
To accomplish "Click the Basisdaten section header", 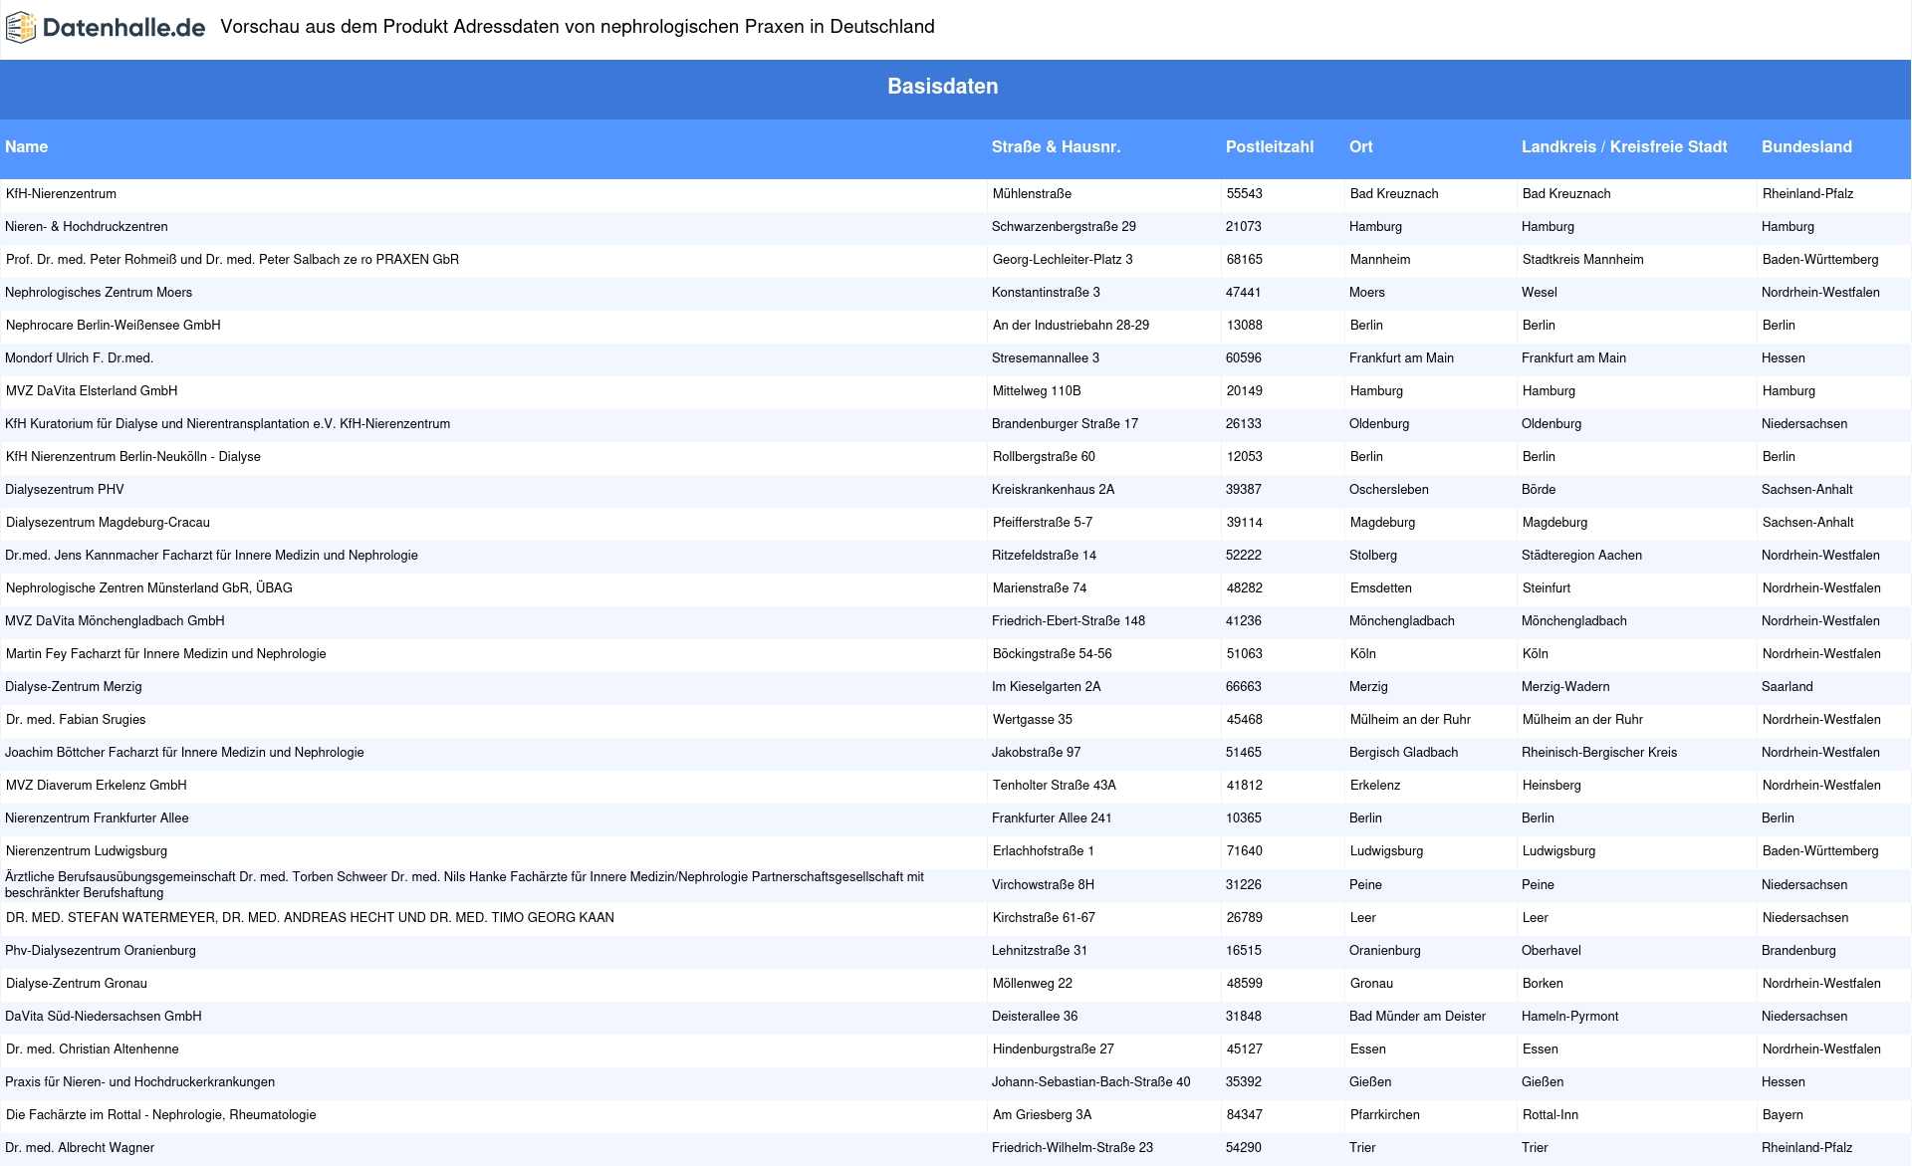I will (x=943, y=87).
